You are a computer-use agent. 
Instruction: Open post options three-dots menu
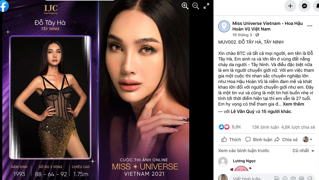(x=310, y=26)
